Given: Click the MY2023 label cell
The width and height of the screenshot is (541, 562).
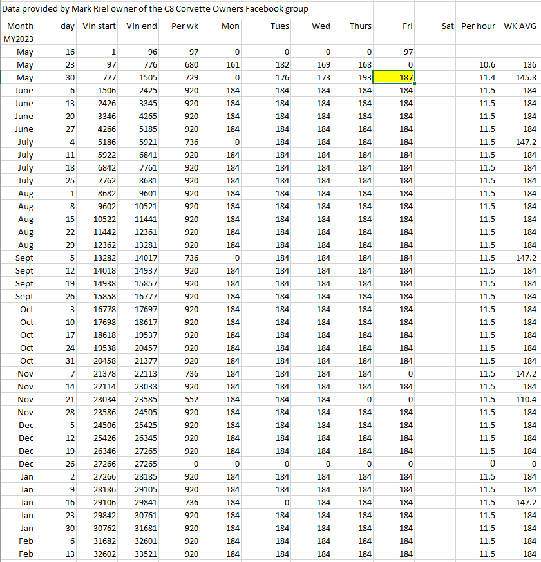Looking at the screenshot, I should point(18,39).
